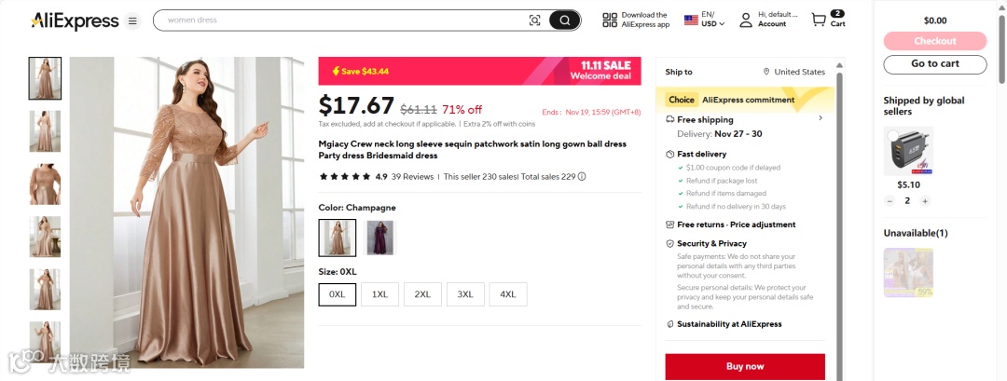
Task: Expand the Free shipping details chevron
Action: (x=821, y=118)
